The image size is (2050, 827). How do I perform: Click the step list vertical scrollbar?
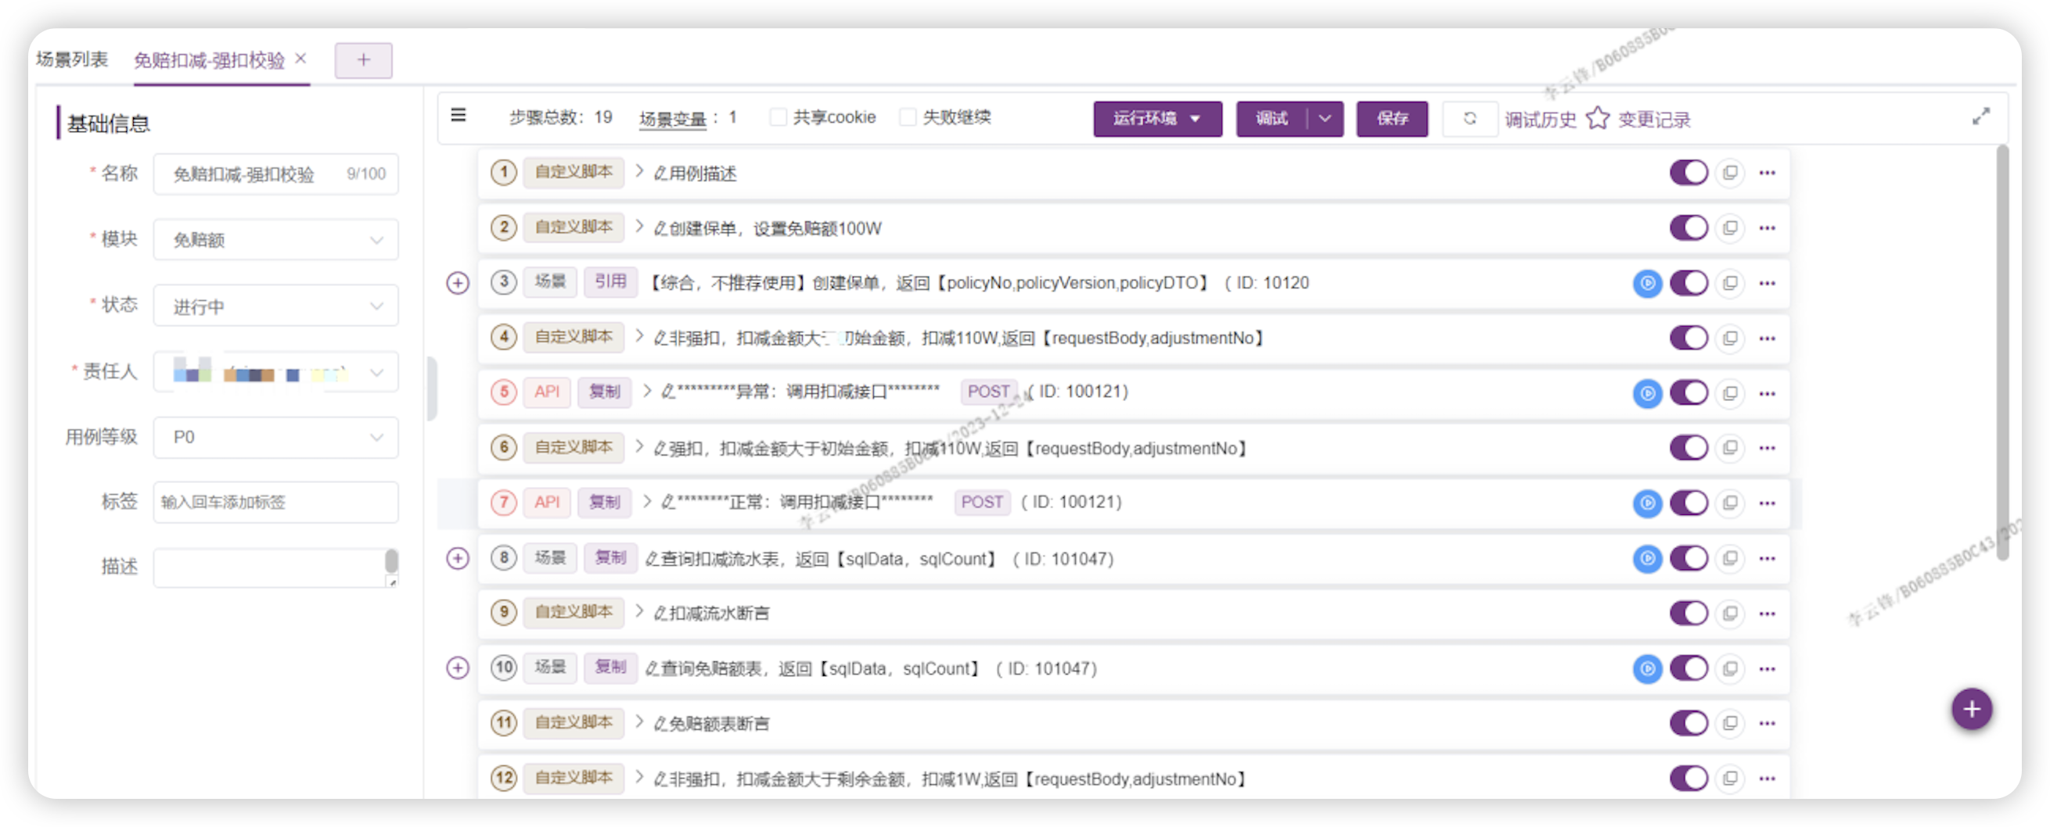tap(2002, 354)
